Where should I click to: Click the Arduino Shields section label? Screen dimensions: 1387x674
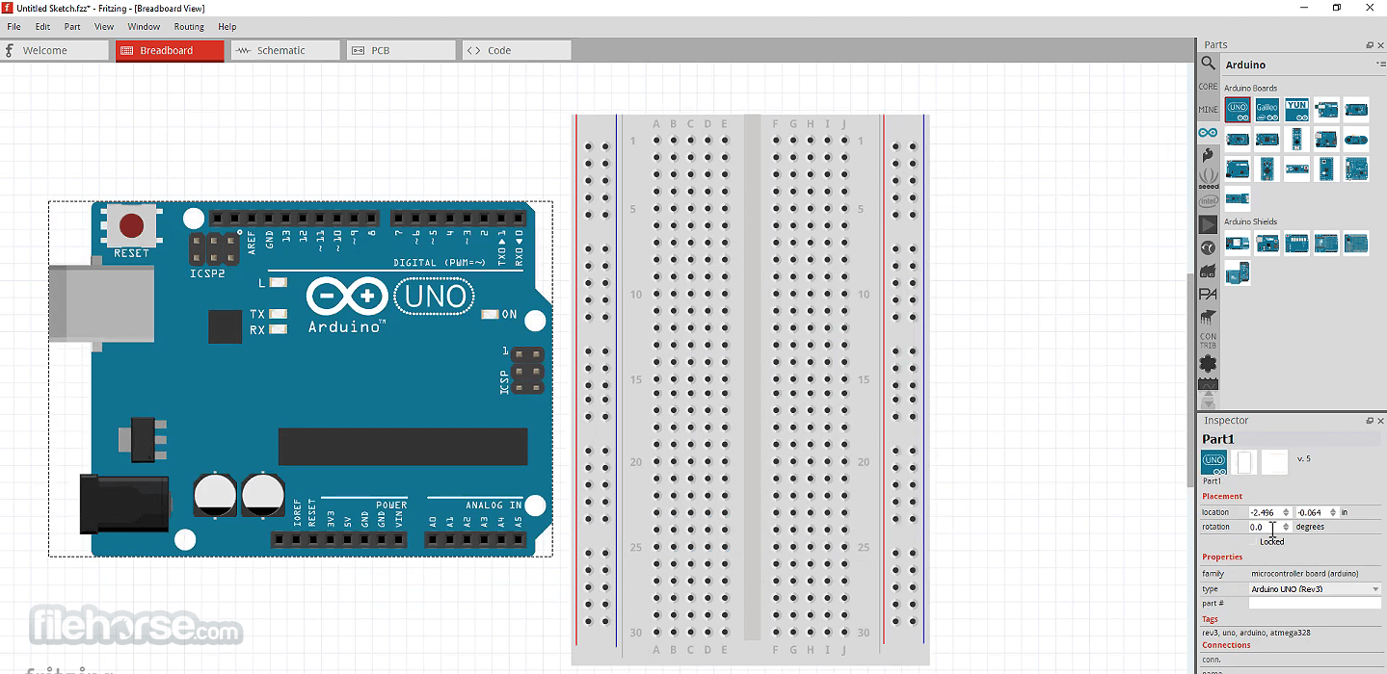point(1250,221)
